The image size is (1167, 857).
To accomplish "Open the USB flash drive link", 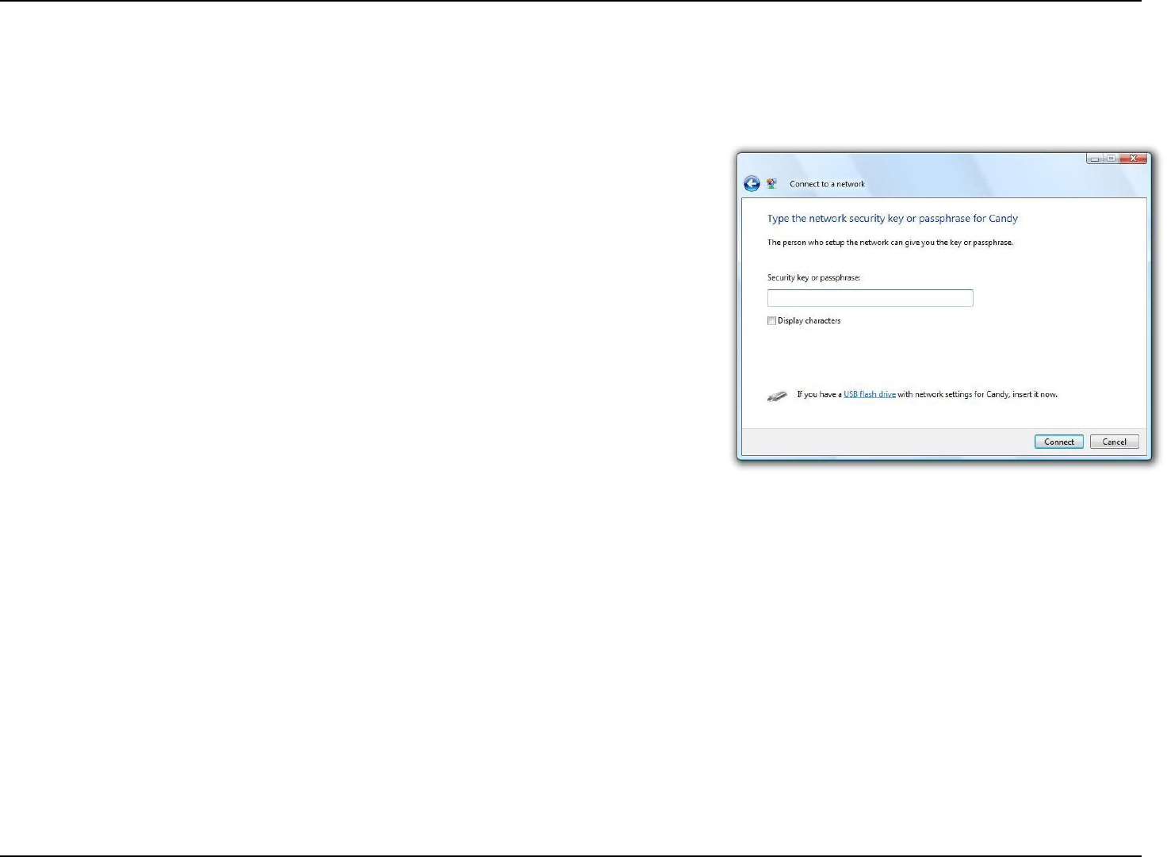I will [870, 394].
